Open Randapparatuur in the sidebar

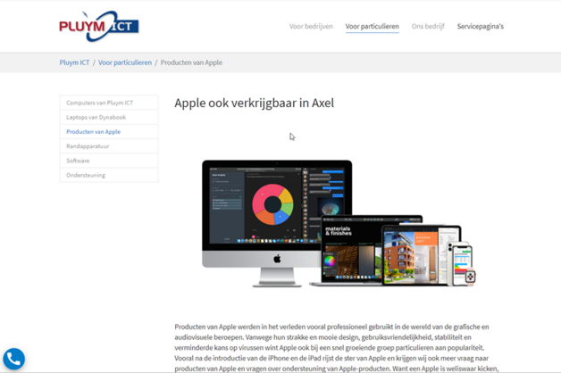(88, 146)
